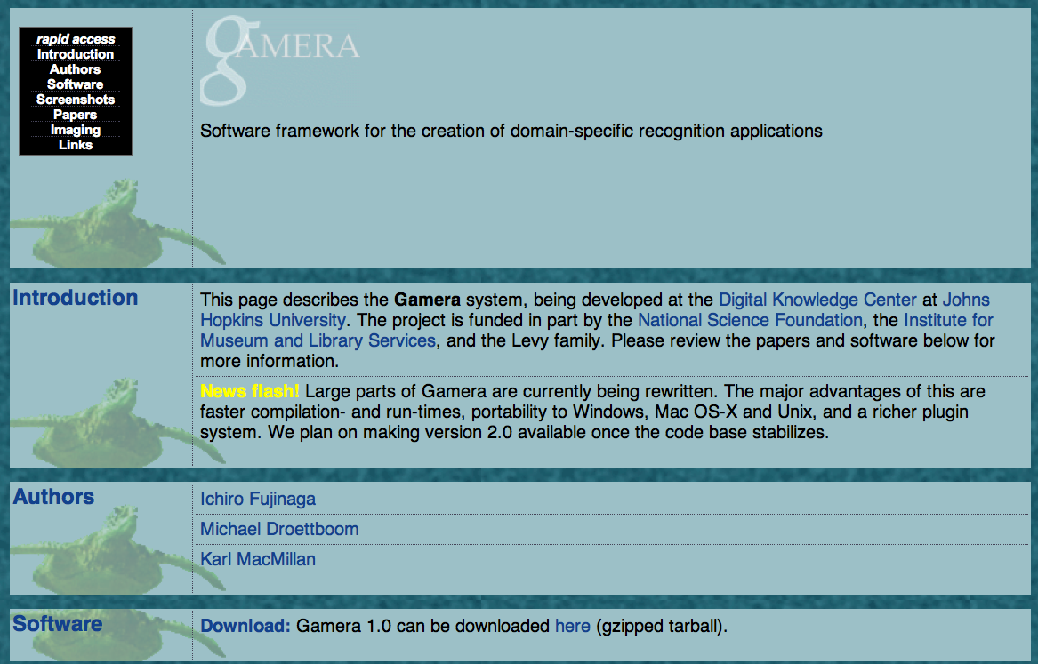Screen dimensions: 1038x664
Task: Click the 'rapid access' menu title
Action: 76,40
